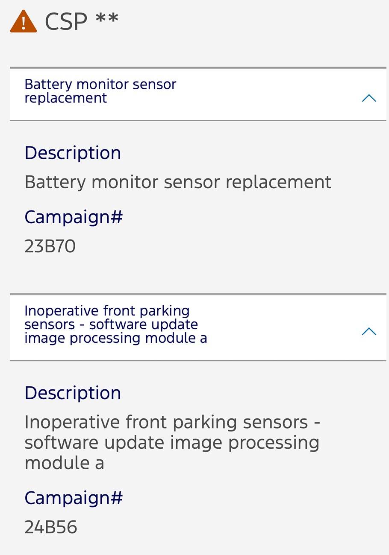Screen dimensions: 389x555
Task: Click the first Description label
Action: tap(73, 153)
